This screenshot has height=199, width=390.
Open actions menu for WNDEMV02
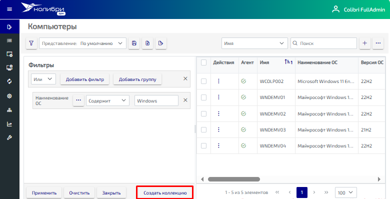tap(218, 113)
